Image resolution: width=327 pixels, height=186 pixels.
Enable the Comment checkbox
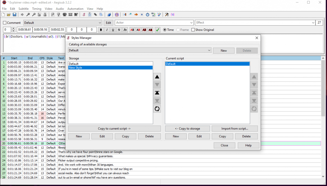[5, 23]
